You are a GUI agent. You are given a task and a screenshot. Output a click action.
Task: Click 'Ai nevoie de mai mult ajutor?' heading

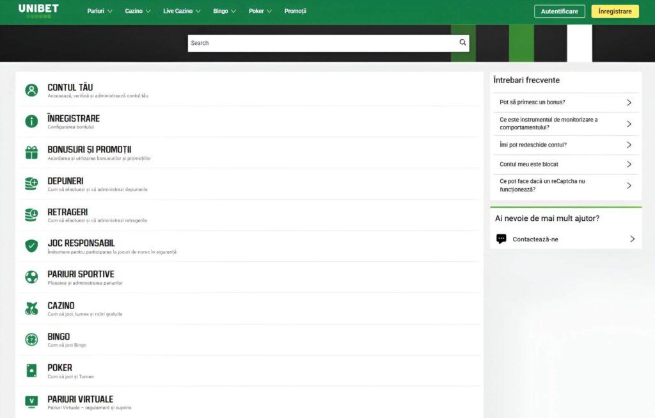click(548, 218)
